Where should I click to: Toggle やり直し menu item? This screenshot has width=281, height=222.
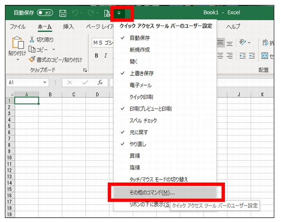click(x=165, y=144)
